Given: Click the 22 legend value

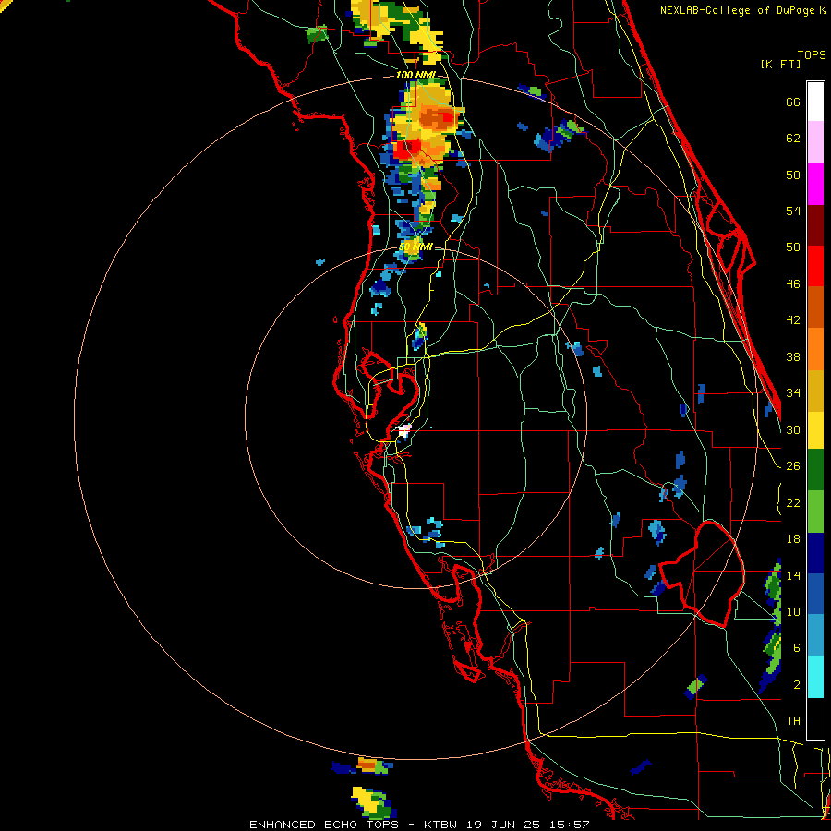Looking at the screenshot, I should tap(793, 503).
